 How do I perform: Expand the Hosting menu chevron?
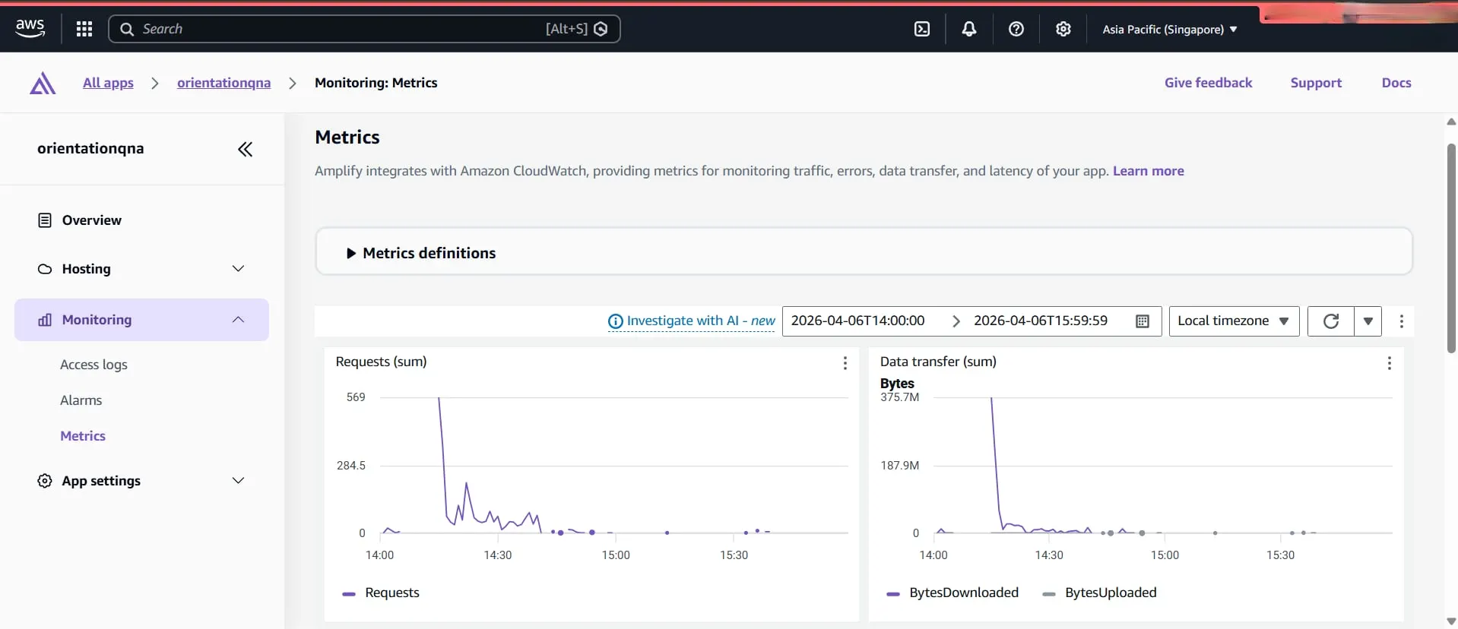pos(238,269)
